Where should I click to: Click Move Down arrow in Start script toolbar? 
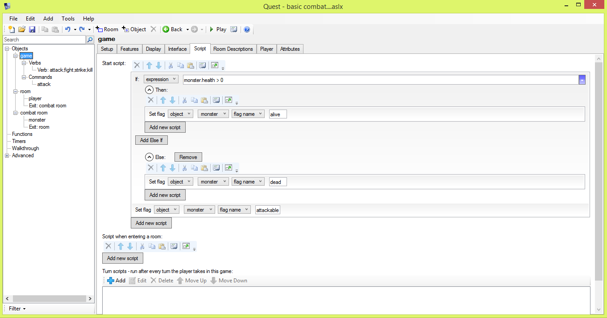point(158,65)
